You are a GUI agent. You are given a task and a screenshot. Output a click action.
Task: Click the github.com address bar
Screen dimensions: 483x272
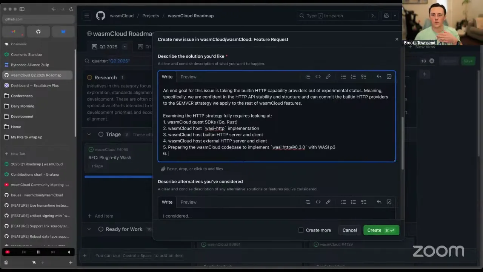(x=38, y=19)
